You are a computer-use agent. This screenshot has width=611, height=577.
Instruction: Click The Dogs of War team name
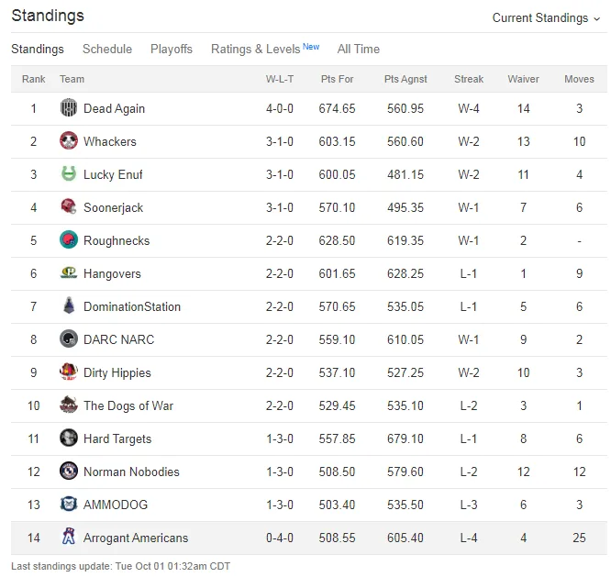tap(128, 406)
